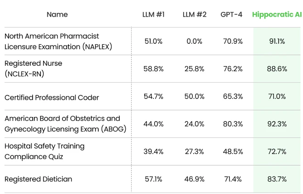Screen dimensions: 303x194
Task: Select the 0.0% LLM #2 cell
Action: tap(194, 41)
